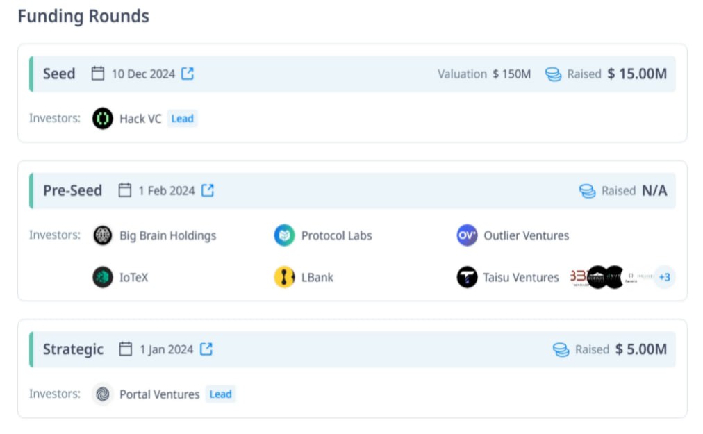Image resolution: width=703 pixels, height=434 pixels.
Task: Click the coins icon in Seed round
Action: (553, 74)
